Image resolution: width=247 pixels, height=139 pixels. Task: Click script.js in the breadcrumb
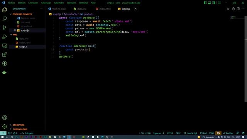tap(57, 14)
